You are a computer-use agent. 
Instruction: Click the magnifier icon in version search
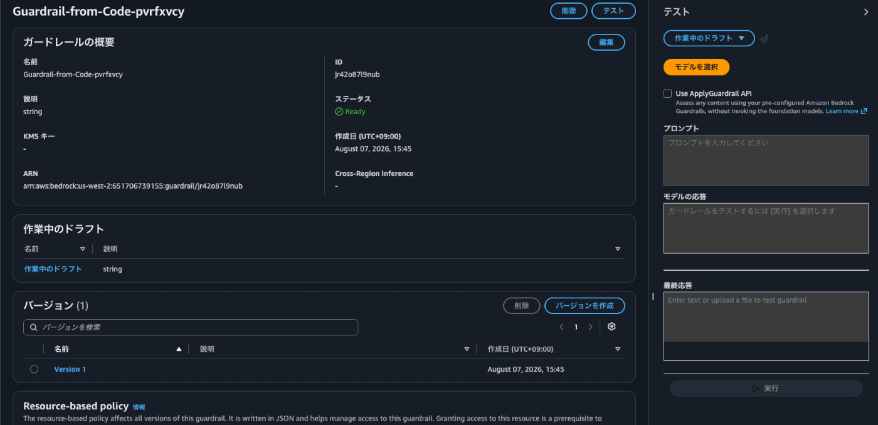[x=34, y=327]
